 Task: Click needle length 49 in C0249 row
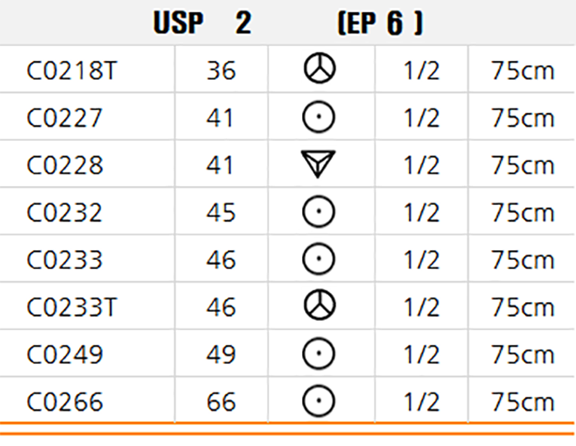point(221,355)
